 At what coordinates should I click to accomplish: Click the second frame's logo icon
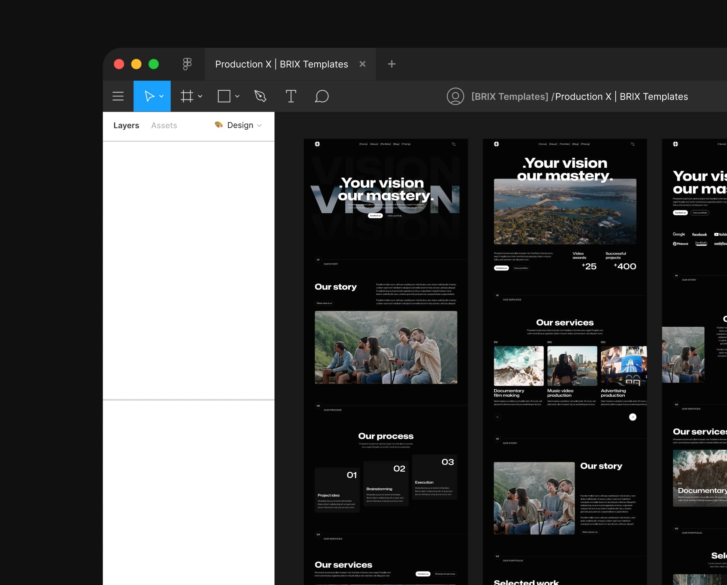(497, 144)
